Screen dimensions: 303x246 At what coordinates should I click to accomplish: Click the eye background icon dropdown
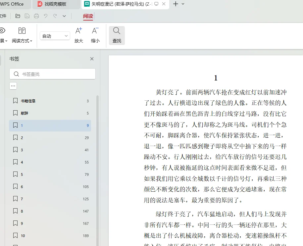[4, 35]
